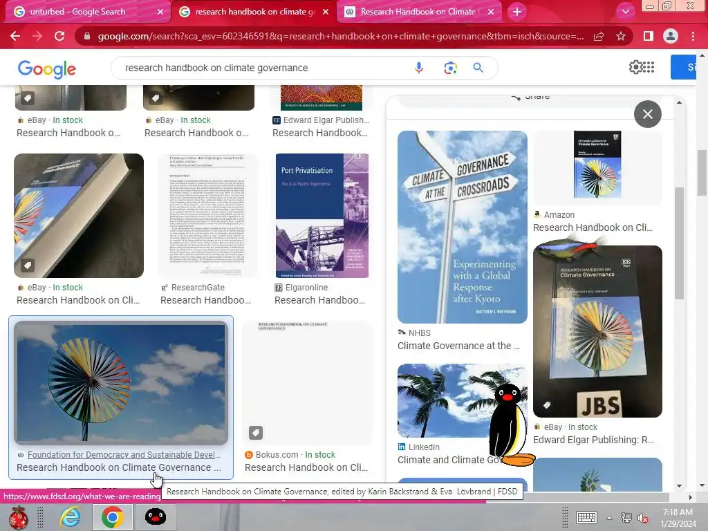Click product tag icon on Bokus thumbnail
The height and width of the screenshot is (531, 708).
tap(256, 433)
